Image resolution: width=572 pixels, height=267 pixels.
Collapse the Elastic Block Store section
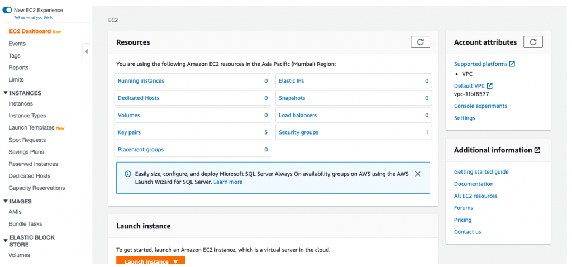[6, 237]
